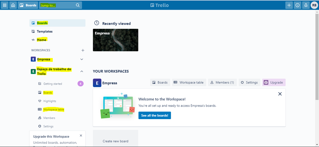319x147 pixels.
Task: Add a workspace with the plus icon
Action: (x=83, y=50)
